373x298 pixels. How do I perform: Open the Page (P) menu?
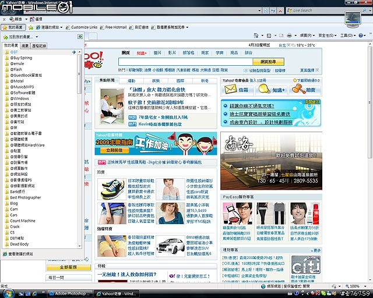(307, 36)
